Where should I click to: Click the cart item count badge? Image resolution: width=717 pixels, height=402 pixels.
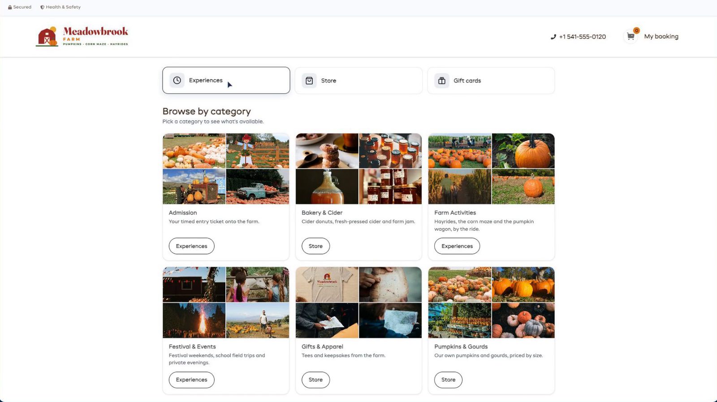tap(636, 30)
